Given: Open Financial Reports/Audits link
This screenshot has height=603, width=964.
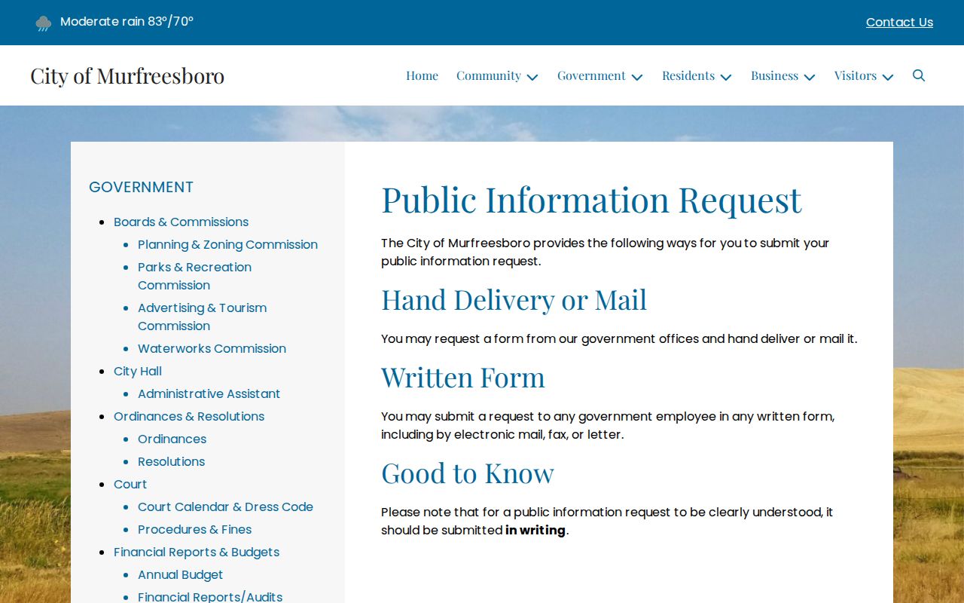Looking at the screenshot, I should point(210,596).
